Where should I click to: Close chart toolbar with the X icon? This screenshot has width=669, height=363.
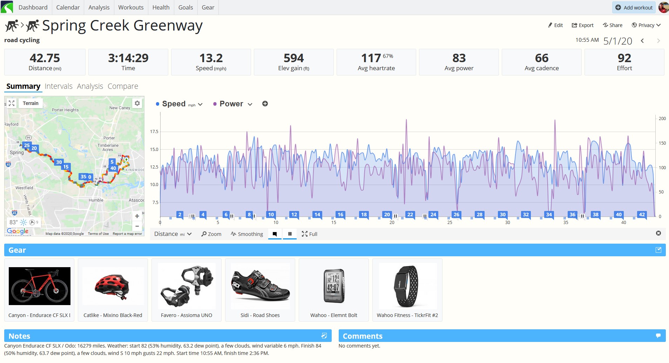[x=658, y=233]
